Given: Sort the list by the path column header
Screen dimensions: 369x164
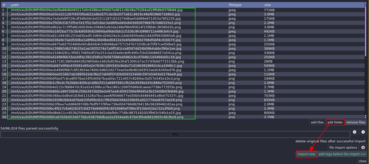Looking at the screenshot, I should [x=119, y=5].
